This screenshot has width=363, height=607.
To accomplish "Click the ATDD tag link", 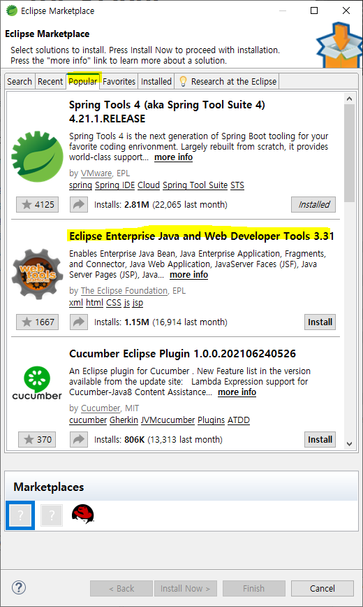I will pyautogui.click(x=239, y=420).
